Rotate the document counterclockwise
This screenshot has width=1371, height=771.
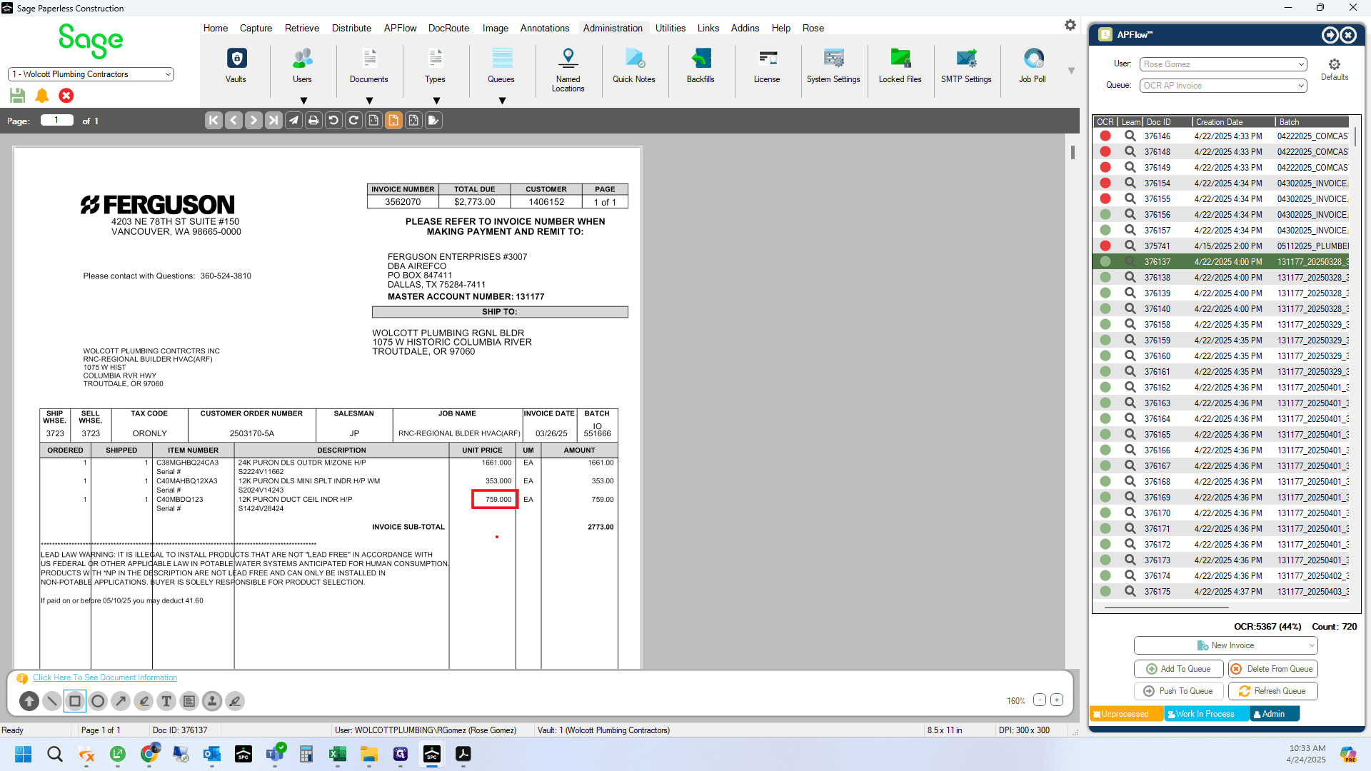pyautogui.click(x=333, y=121)
